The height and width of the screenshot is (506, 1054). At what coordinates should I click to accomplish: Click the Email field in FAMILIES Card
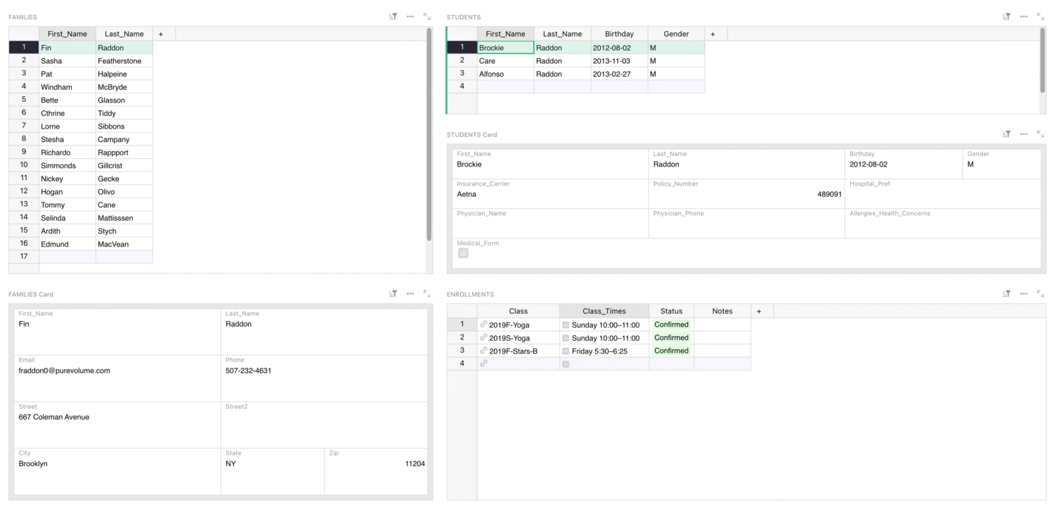(117, 378)
